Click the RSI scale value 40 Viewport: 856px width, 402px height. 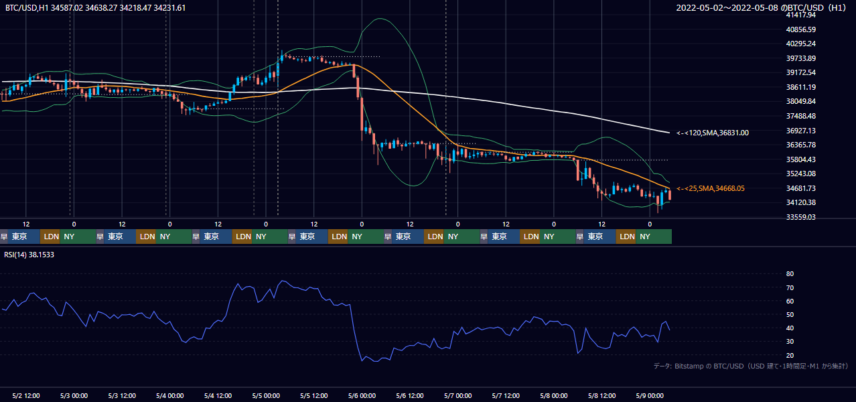(790, 328)
